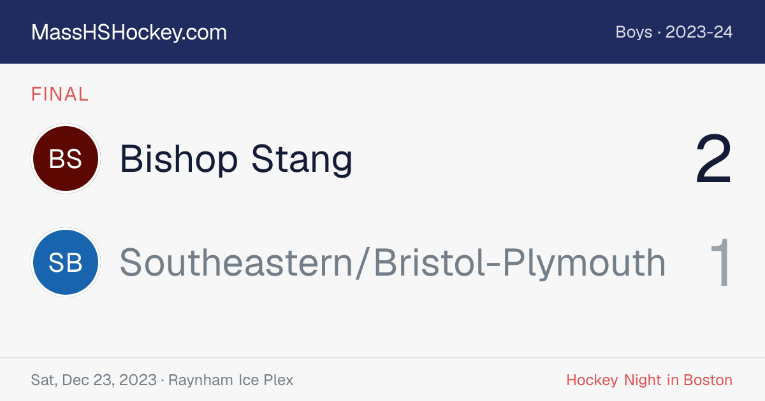
Task: Click the Bishop Stang BS team logo
Action: pos(66,158)
